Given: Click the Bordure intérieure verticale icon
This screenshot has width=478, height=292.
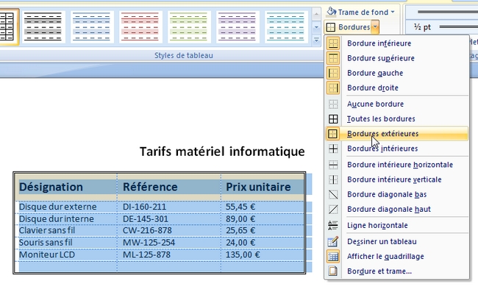Looking at the screenshot, I should coord(333,179).
